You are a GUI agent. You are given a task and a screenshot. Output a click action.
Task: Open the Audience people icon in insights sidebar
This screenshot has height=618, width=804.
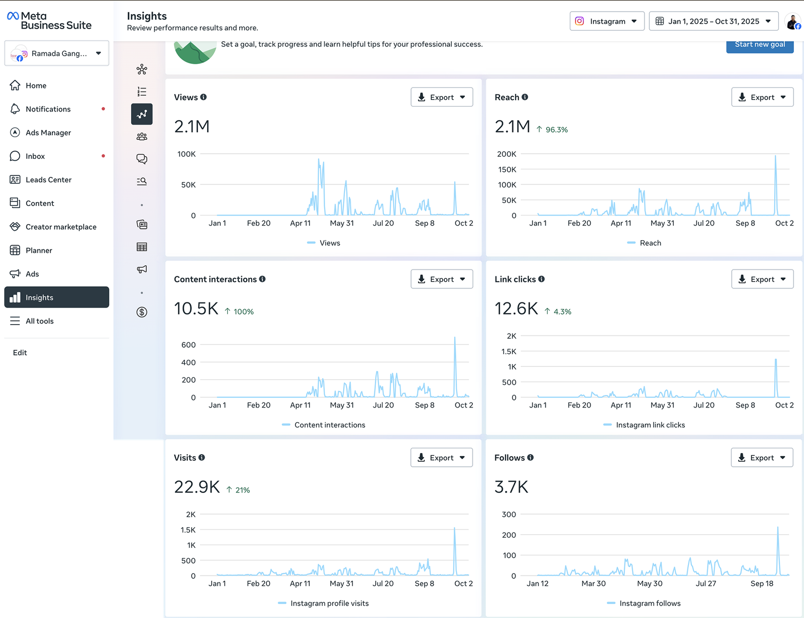pyautogui.click(x=142, y=137)
